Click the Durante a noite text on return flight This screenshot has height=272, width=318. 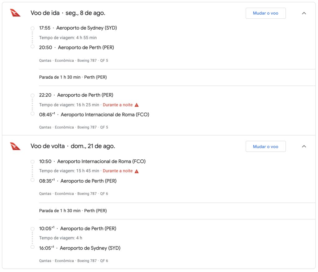tap(118, 171)
